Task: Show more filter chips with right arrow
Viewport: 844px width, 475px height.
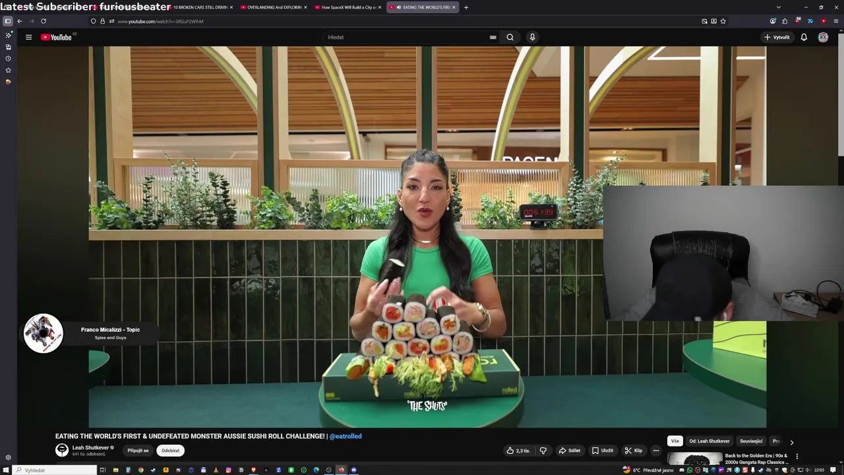Action: (792, 442)
